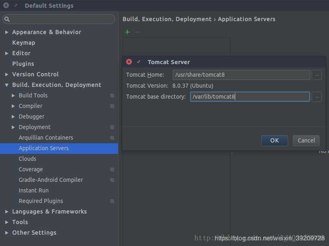
Task: Collapse Build, Execution, Deployment section
Action: (7, 85)
